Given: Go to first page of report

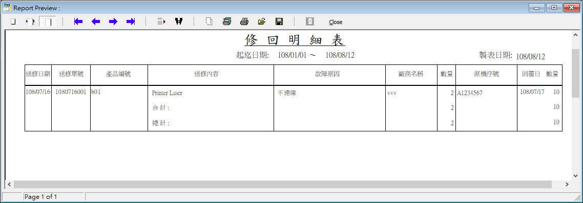Looking at the screenshot, I should (78, 22).
